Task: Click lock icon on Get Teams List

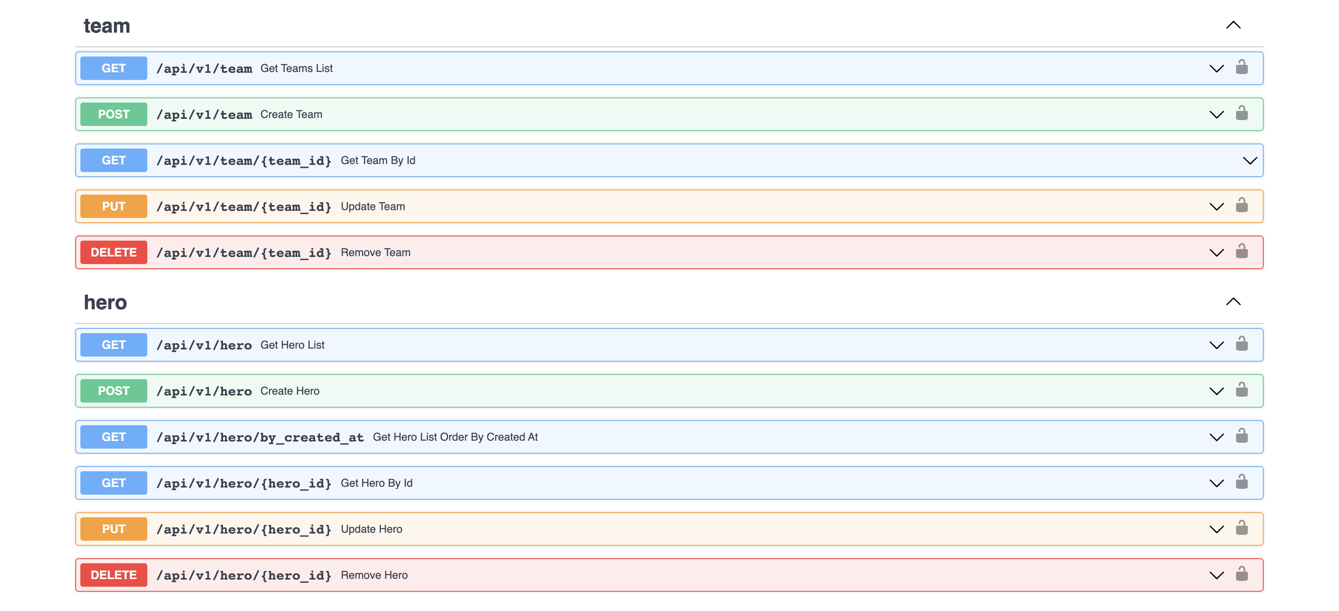Action: coord(1241,68)
